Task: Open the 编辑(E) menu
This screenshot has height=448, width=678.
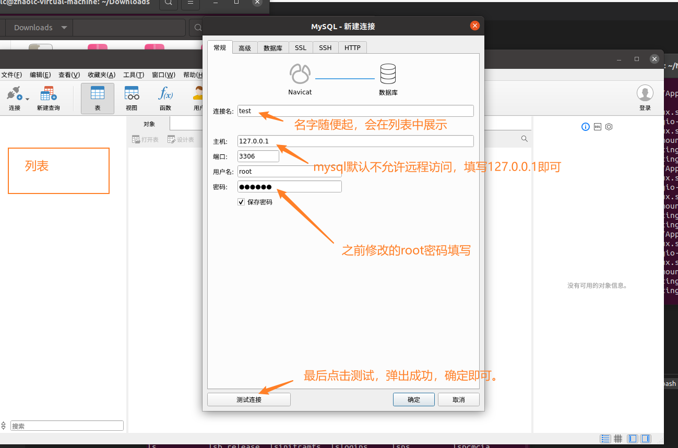Action: pyautogui.click(x=40, y=75)
